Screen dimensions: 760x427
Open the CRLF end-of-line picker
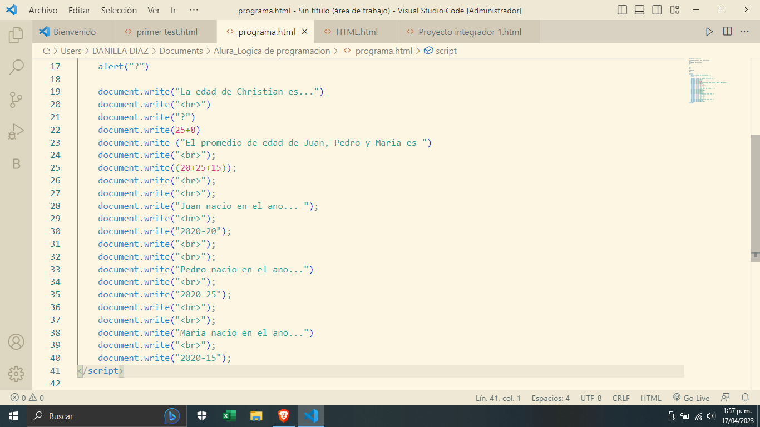coord(621,398)
